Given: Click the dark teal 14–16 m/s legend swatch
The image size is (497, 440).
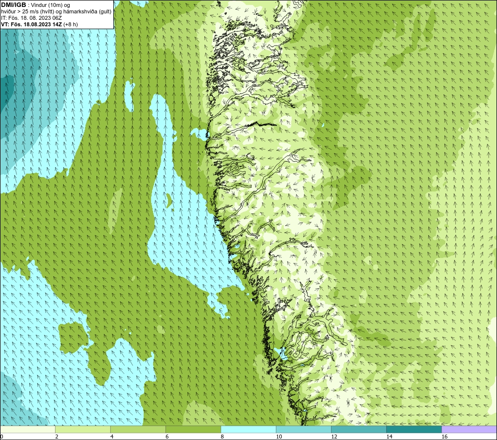Looking at the screenshot, I should pos(414,429).
